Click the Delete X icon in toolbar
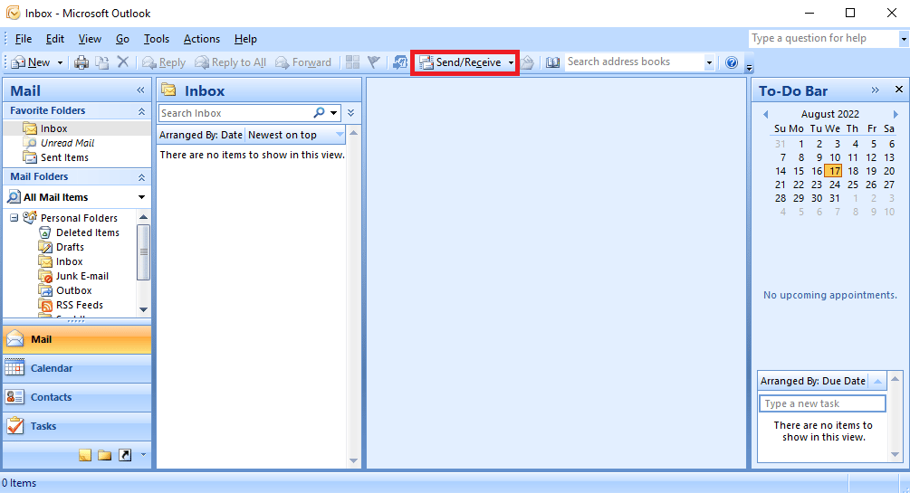 click(x=123, y=62)
